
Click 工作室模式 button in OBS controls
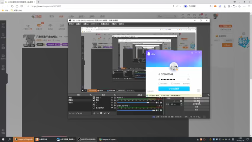click(197, 104)
